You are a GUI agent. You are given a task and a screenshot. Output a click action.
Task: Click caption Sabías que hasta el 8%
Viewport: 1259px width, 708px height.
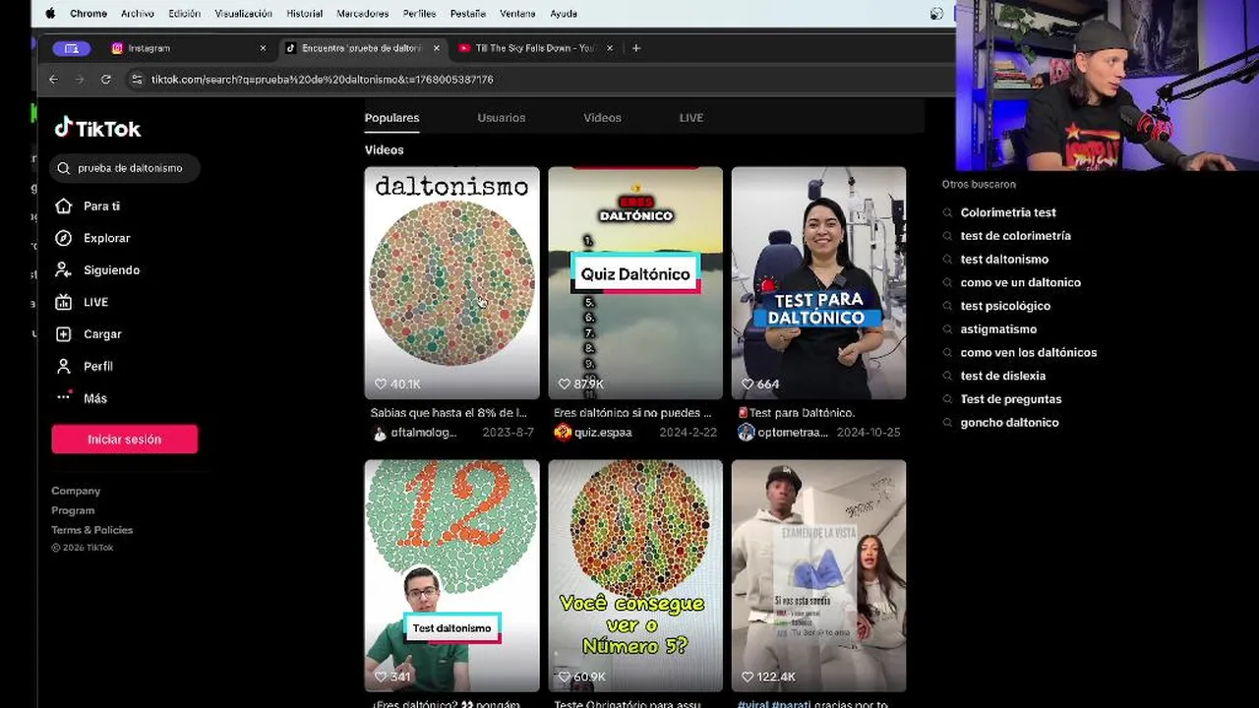449,413
